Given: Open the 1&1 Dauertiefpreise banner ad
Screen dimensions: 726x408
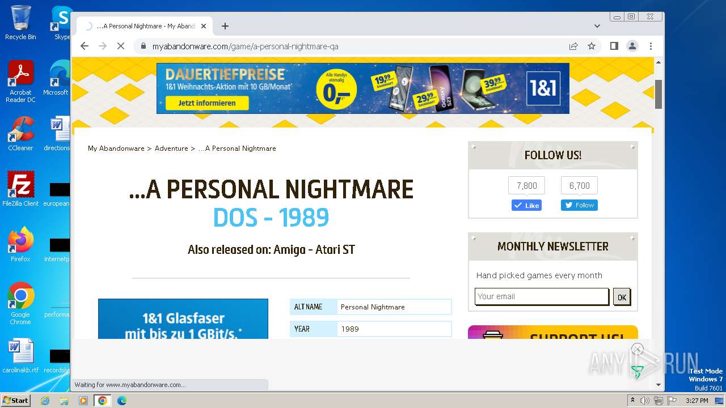Looking at the screenshot, I should coord(363,88).
